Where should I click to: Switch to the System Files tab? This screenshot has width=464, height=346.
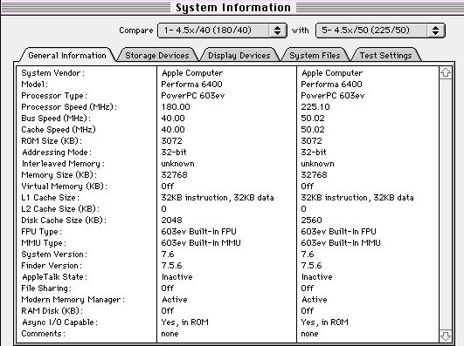click(x=315, y=56)
